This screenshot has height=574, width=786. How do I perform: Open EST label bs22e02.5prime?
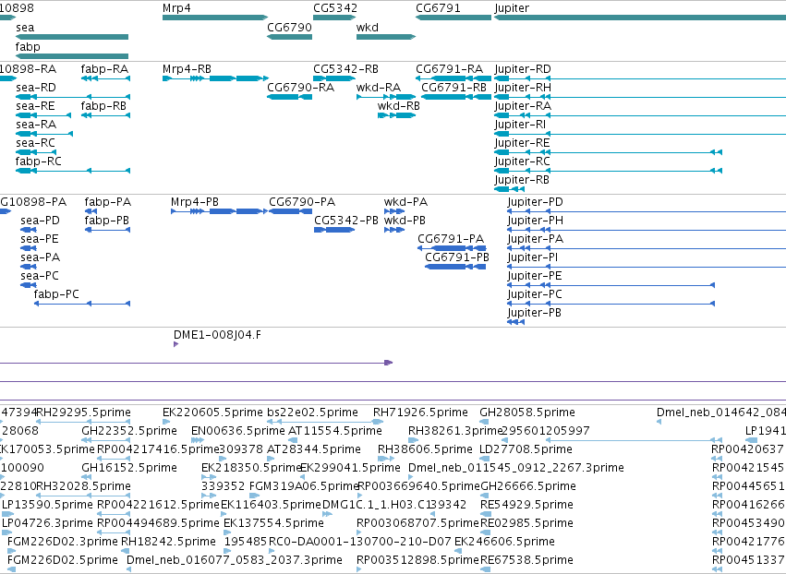pyautogui.click(x=313, y=413)
